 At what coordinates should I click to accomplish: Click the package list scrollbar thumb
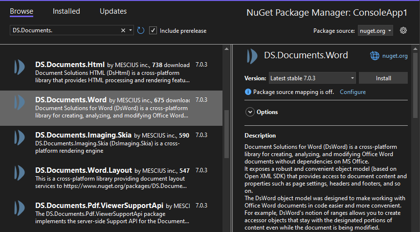click(x=226, y=134)
